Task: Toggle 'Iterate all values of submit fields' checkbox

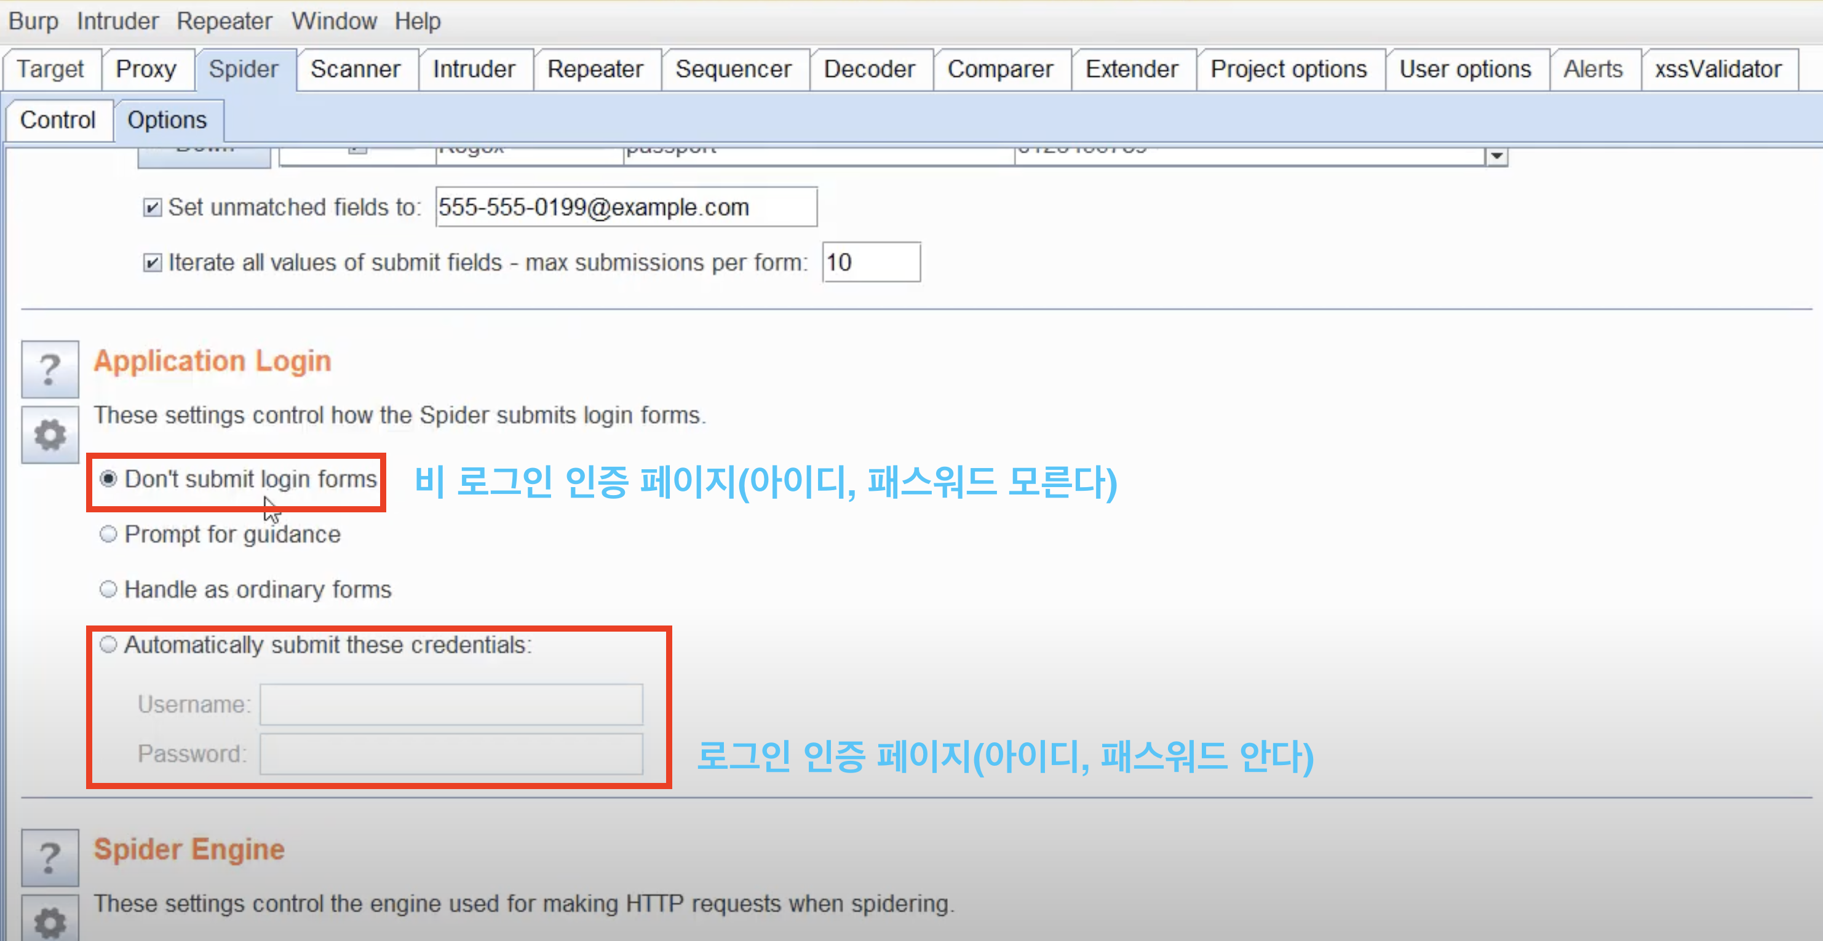Action: (x=152, y=263)
